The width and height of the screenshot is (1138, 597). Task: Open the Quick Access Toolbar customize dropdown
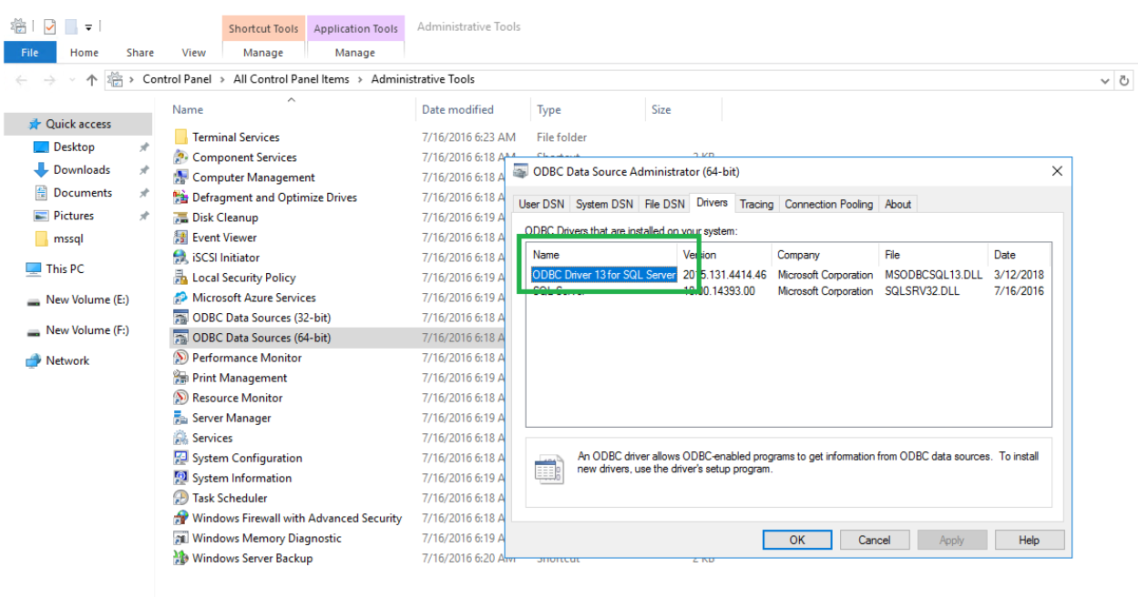(x=89, y=27)
